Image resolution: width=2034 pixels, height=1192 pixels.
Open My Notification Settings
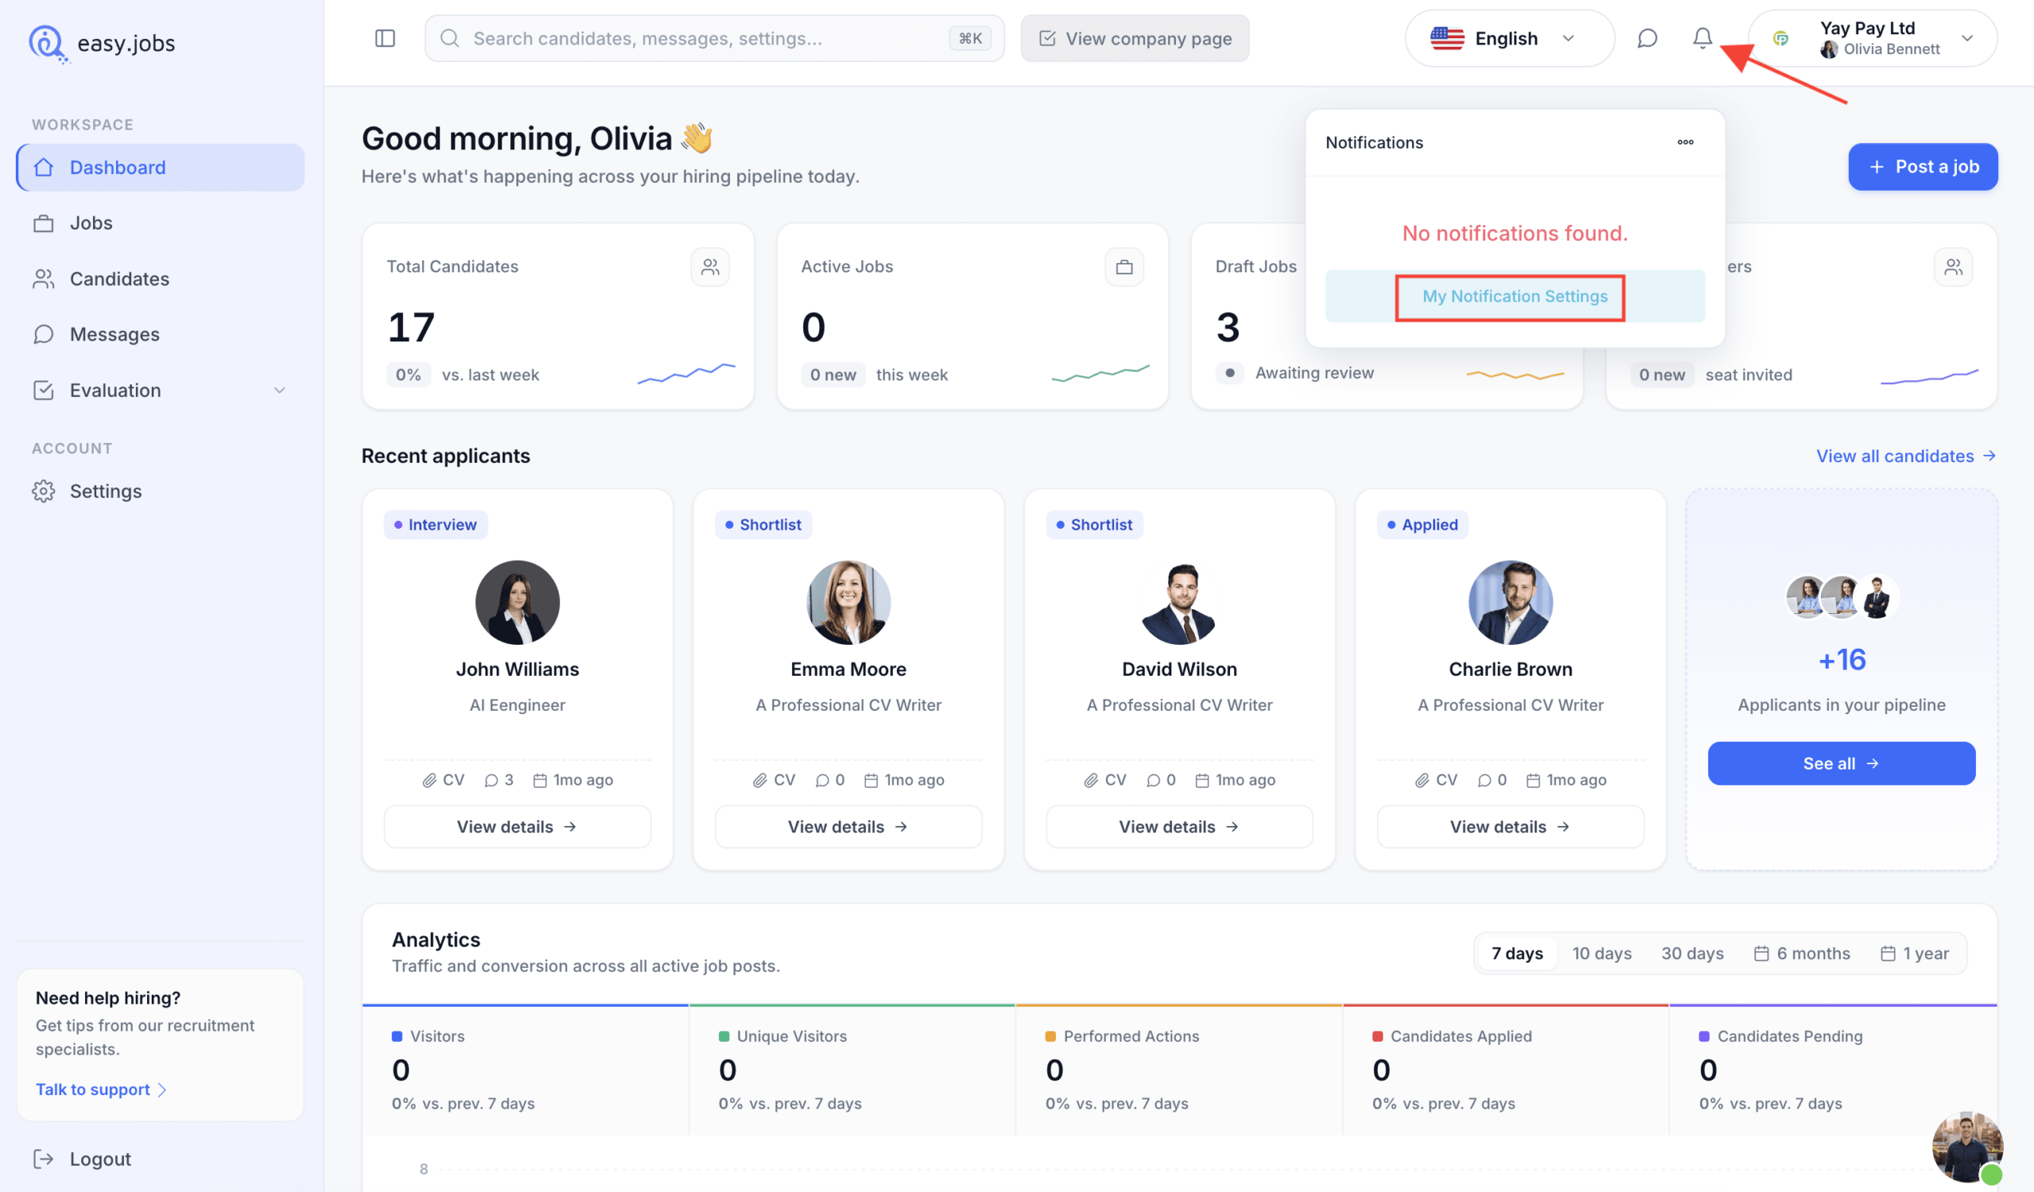(x=1514, y=296)
